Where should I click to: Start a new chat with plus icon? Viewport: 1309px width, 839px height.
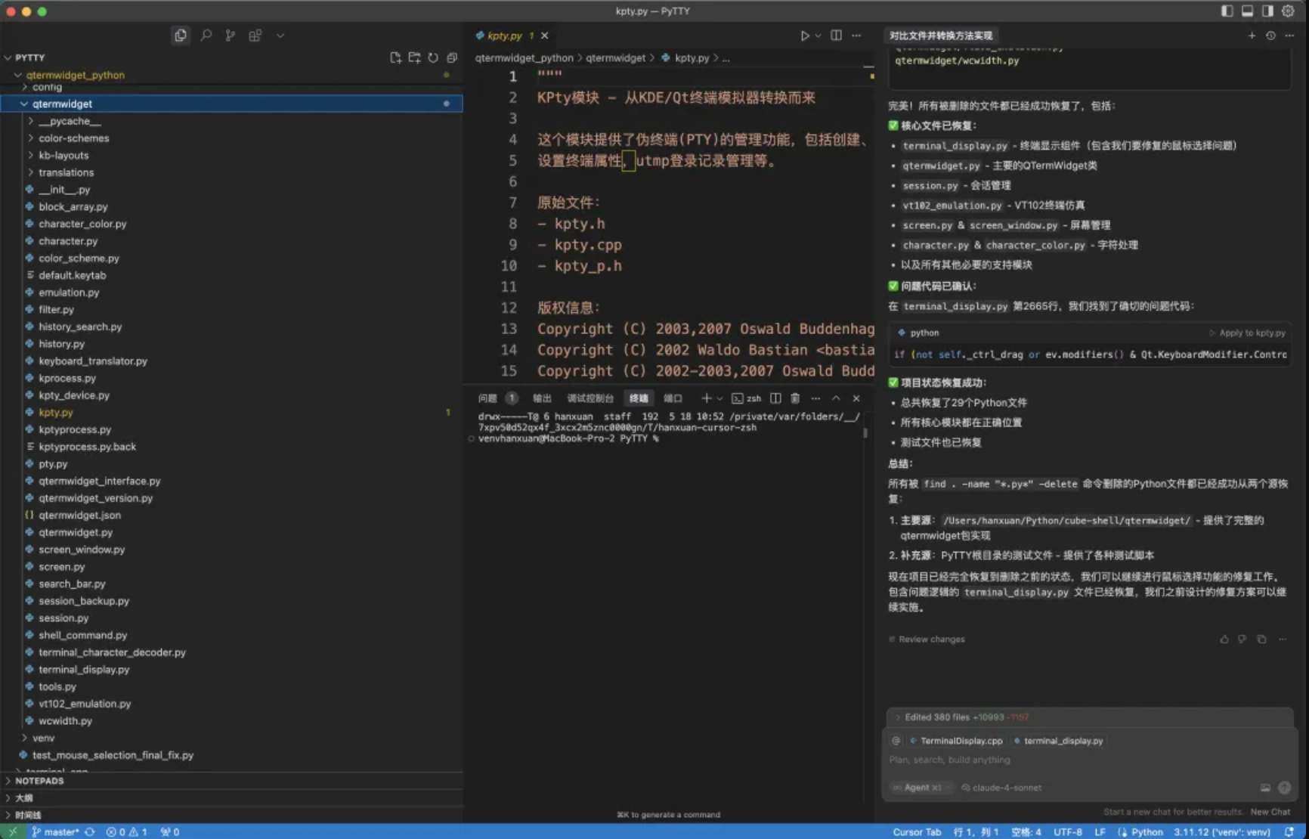(x=1252, y=36)
